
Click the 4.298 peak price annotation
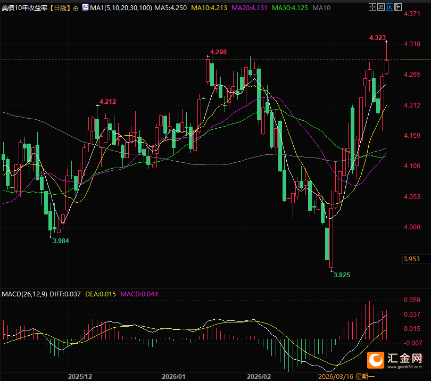[x=218, y=52]
